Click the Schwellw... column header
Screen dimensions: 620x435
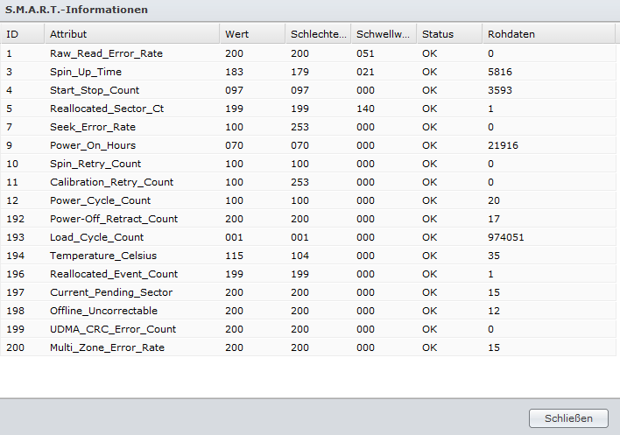[x=384, y=34]
